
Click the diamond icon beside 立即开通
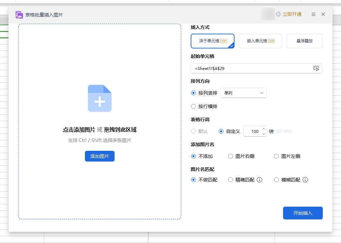(x=278, y=14)
